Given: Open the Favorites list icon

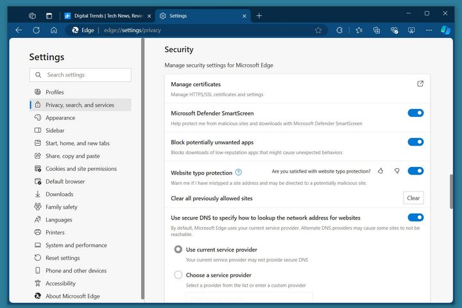Looking at the screenshot, I should point(359,30).
